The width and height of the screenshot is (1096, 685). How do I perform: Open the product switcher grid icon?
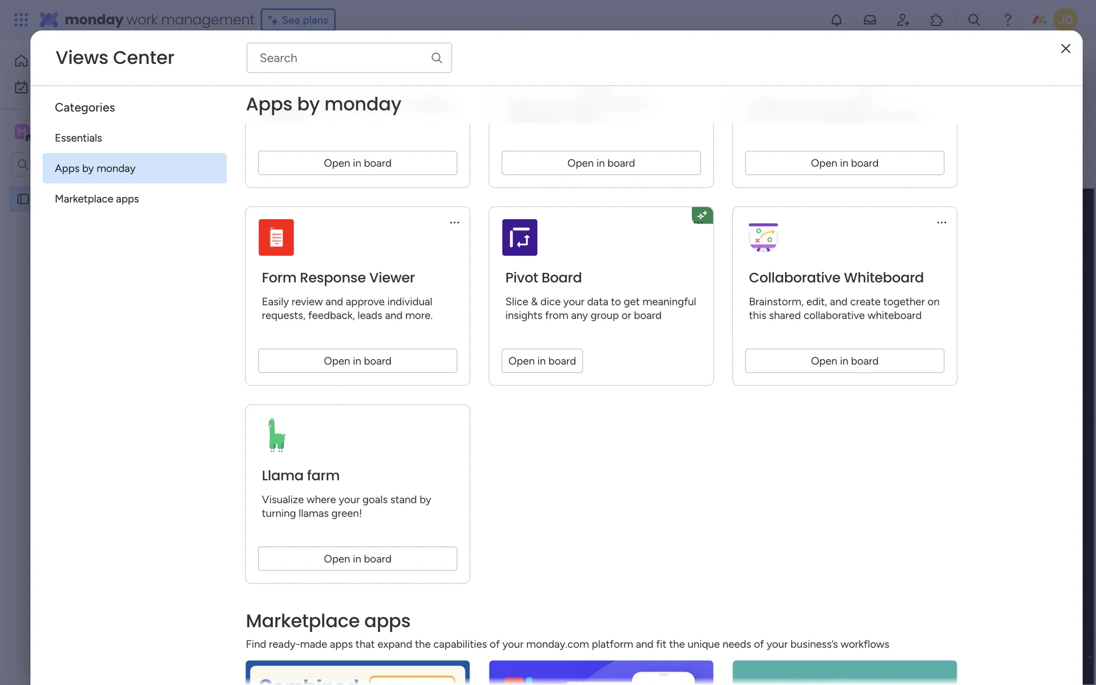(21, 20)
